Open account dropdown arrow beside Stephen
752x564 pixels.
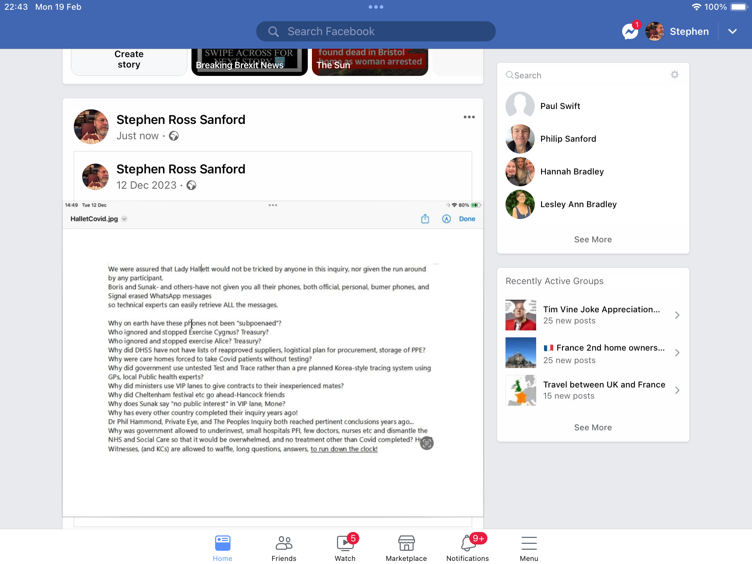[x=733, y=32]
